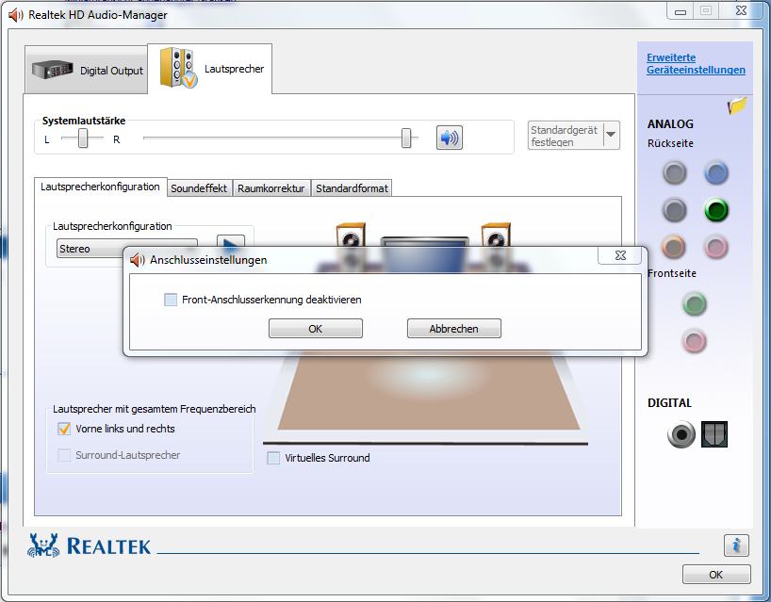The height and width of the screenshot is (602, 771).
Task: Click the main window OK button
Action: (x=716, y=575)
